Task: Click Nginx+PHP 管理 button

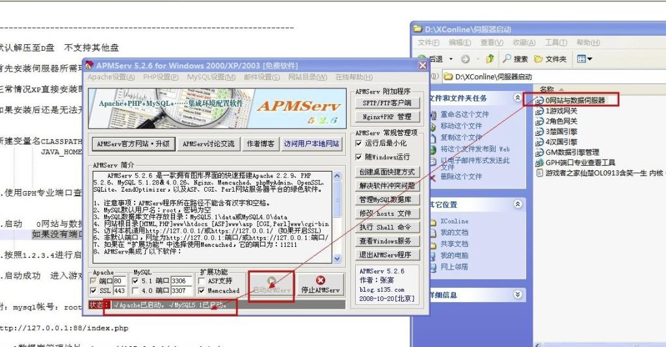Action: point(387,116)
